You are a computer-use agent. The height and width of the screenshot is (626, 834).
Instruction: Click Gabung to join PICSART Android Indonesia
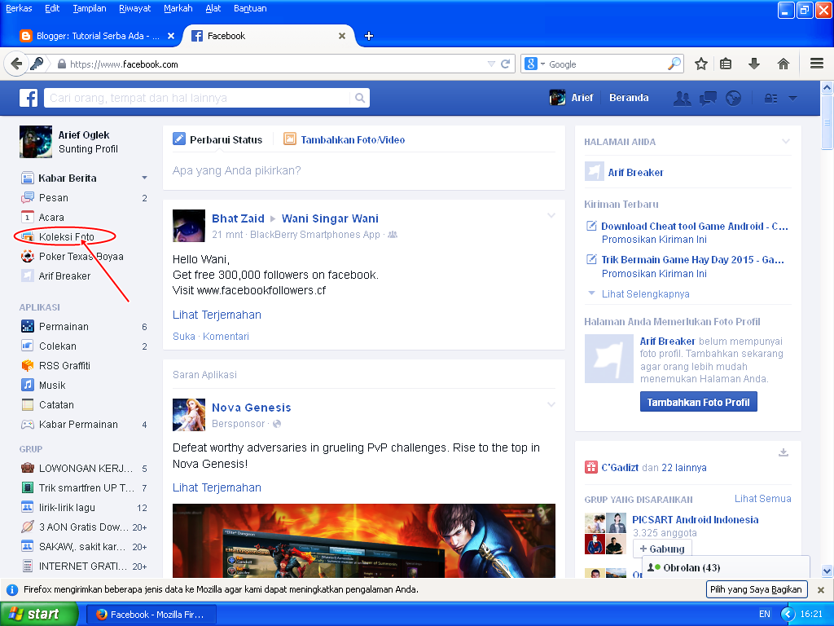click(x=661, y=549)
